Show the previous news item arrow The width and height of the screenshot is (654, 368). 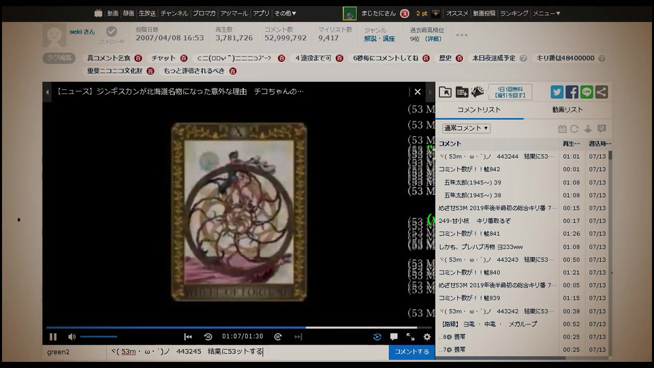pos(47,92)
